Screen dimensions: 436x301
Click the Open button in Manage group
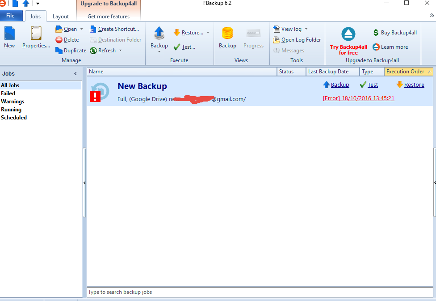click(66, 29)
